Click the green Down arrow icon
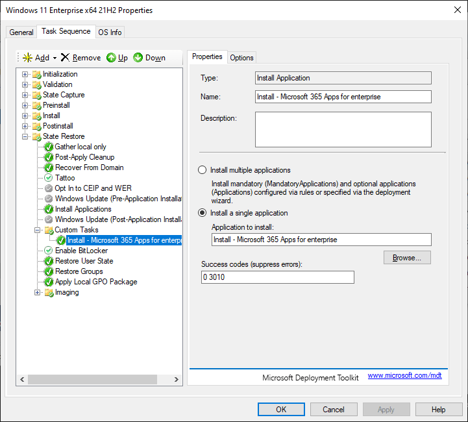 pos(138,58)
